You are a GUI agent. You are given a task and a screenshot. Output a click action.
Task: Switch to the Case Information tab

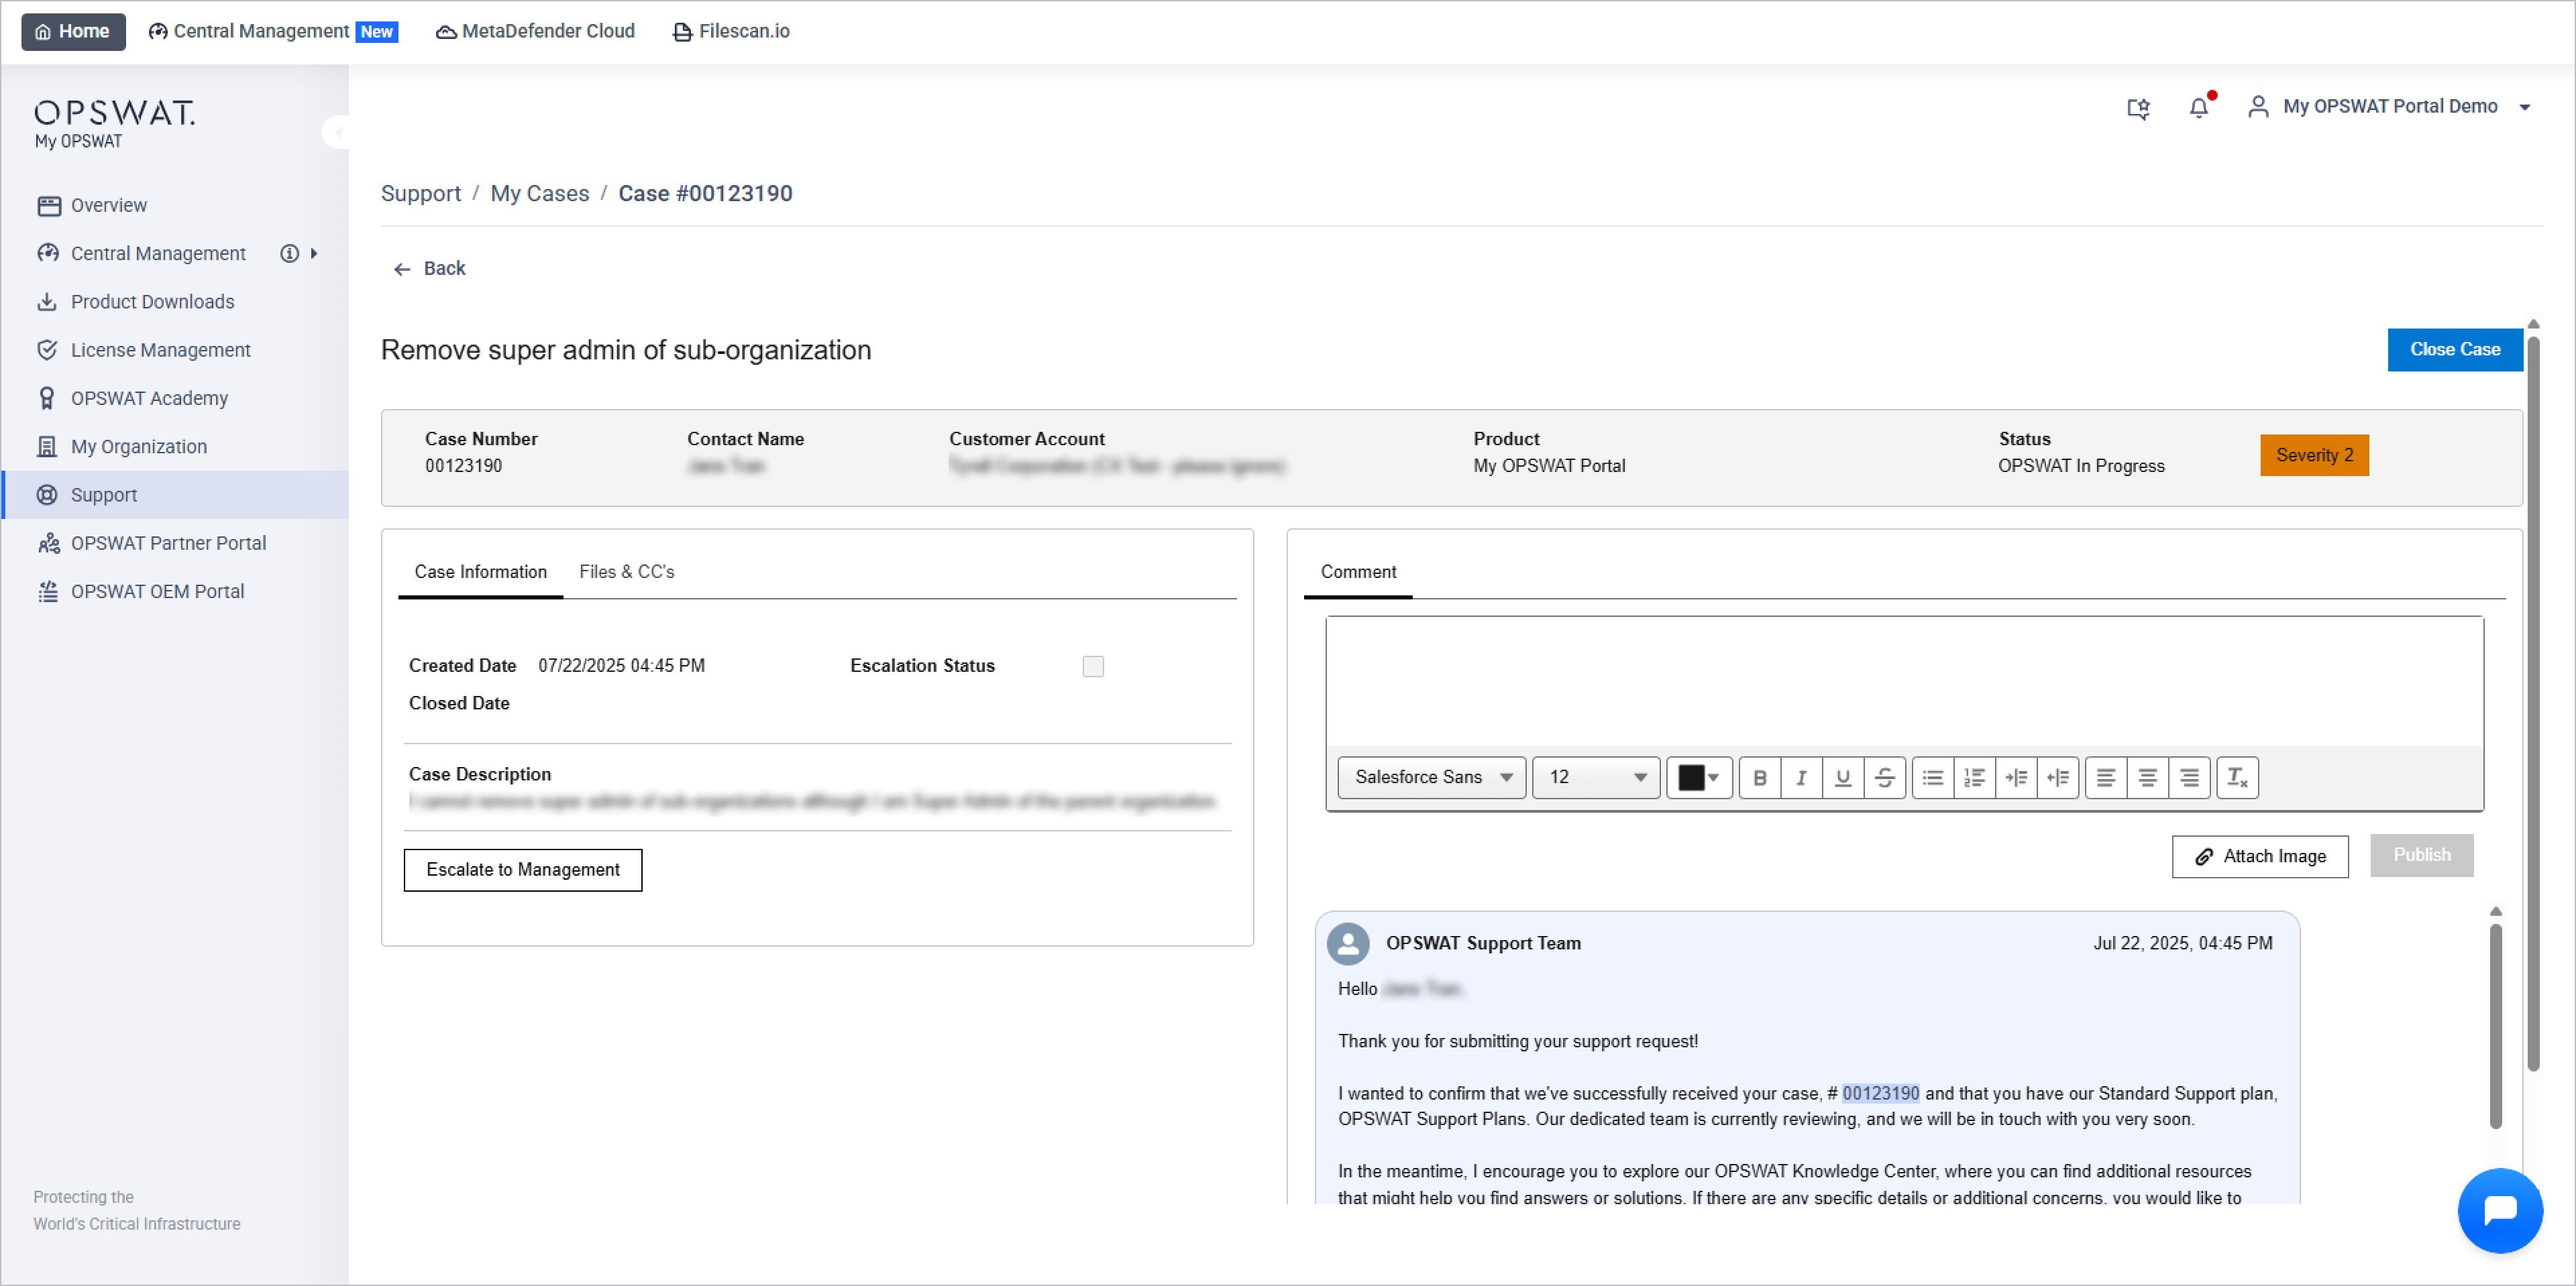tap(481, 573)
